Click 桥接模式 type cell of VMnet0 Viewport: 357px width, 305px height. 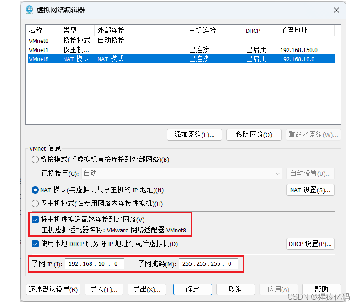click(77, 41)
